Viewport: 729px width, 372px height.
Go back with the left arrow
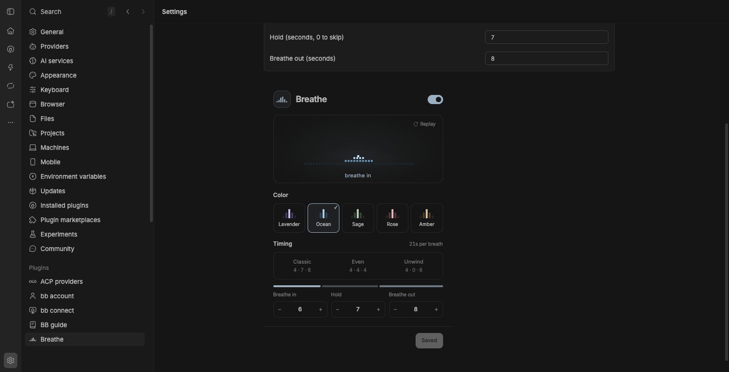(128, 12)
